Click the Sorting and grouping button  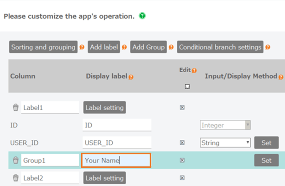click(43, 47)
